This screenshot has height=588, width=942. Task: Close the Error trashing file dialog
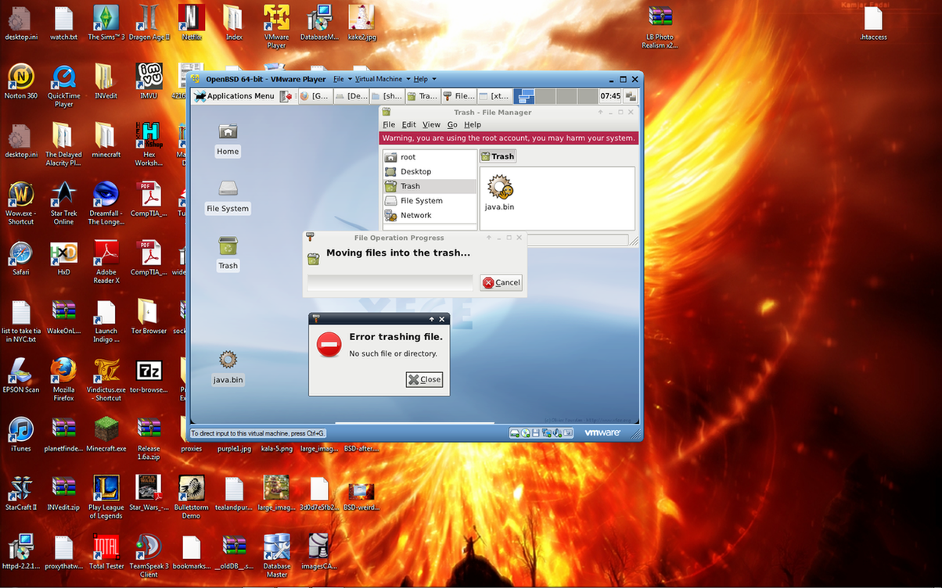tap(425, 379)
